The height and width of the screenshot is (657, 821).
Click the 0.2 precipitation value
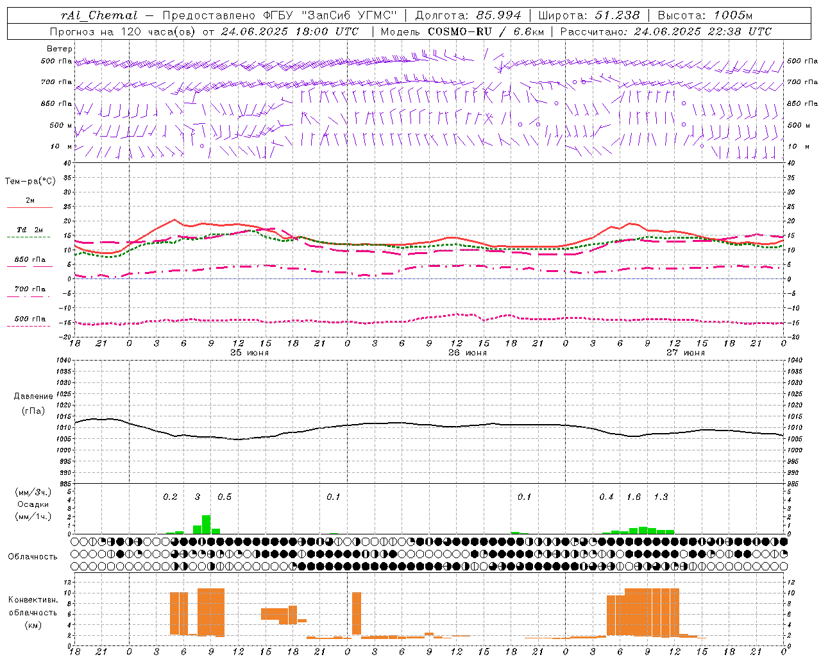170,497
